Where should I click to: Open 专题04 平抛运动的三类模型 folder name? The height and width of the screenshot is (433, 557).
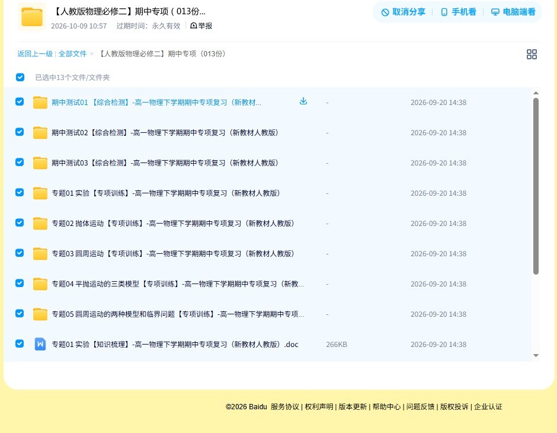pyautogui.click(x=178, y=284)
